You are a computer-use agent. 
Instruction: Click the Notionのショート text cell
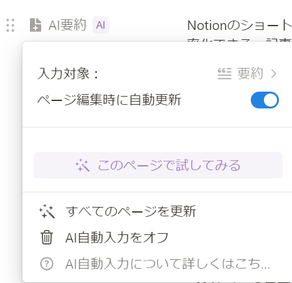(239, 26)
